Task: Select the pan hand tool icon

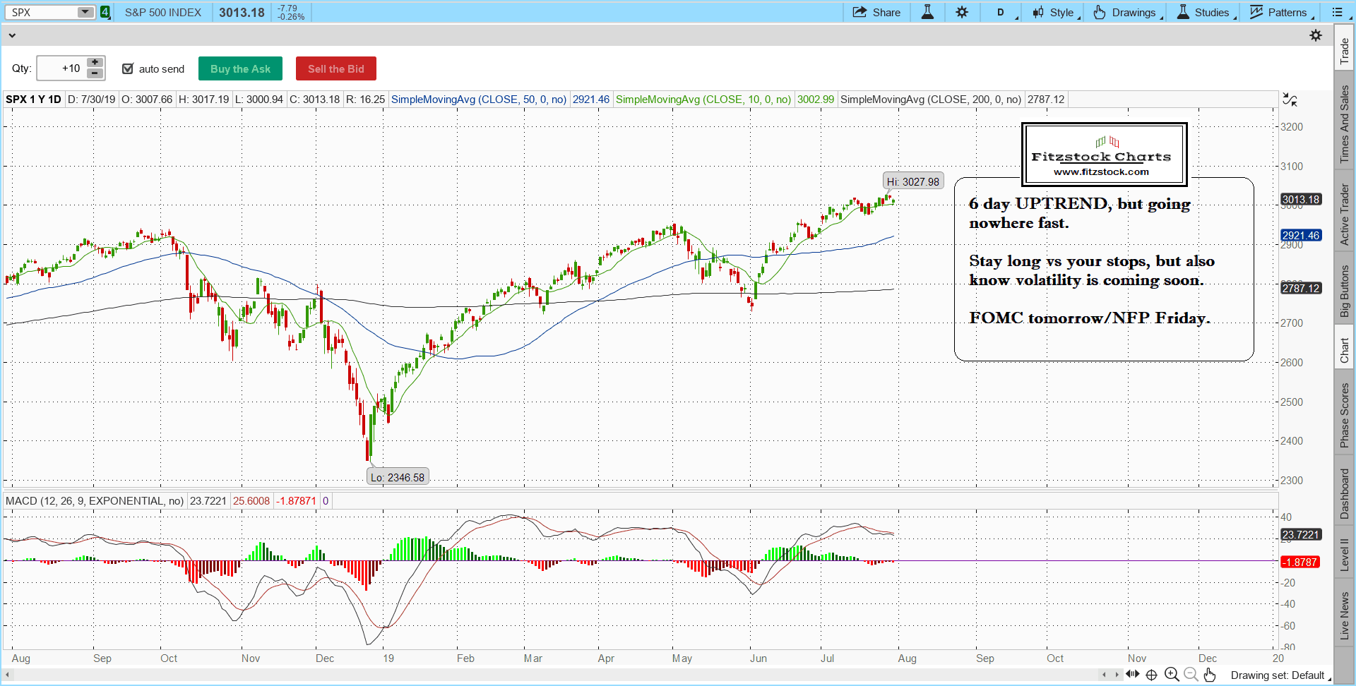Action: click(x=1210, y=675)
